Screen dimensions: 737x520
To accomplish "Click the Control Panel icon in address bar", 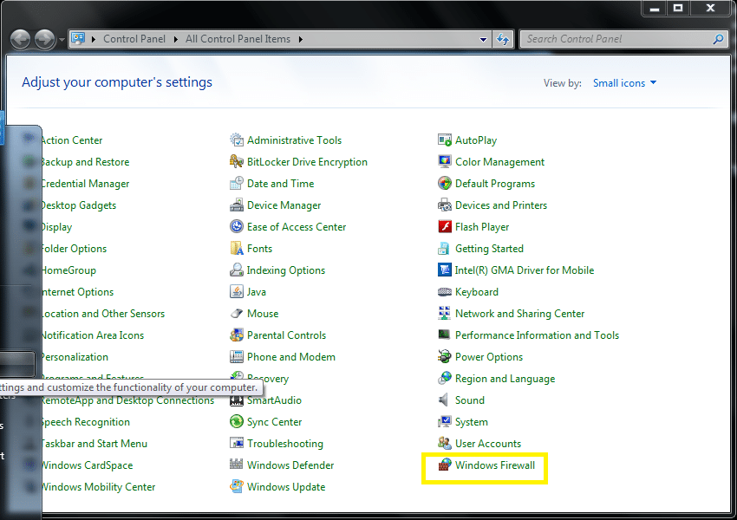I will pos(78,38).
